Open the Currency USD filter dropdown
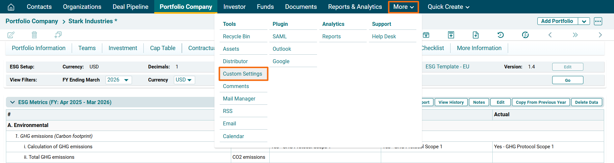The height and width of the screenshot is (163, 614). coord(184,80)
